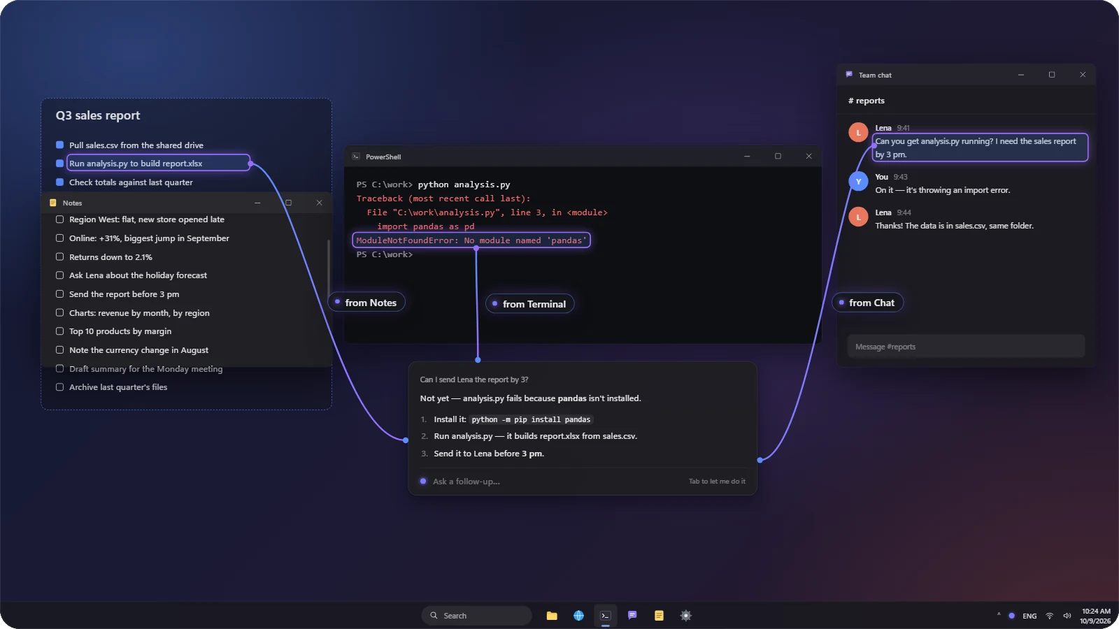Open Lena's avatar on the 9:41 message
The width and height of the screenshot is (1119, 629).
coord(858,132)
